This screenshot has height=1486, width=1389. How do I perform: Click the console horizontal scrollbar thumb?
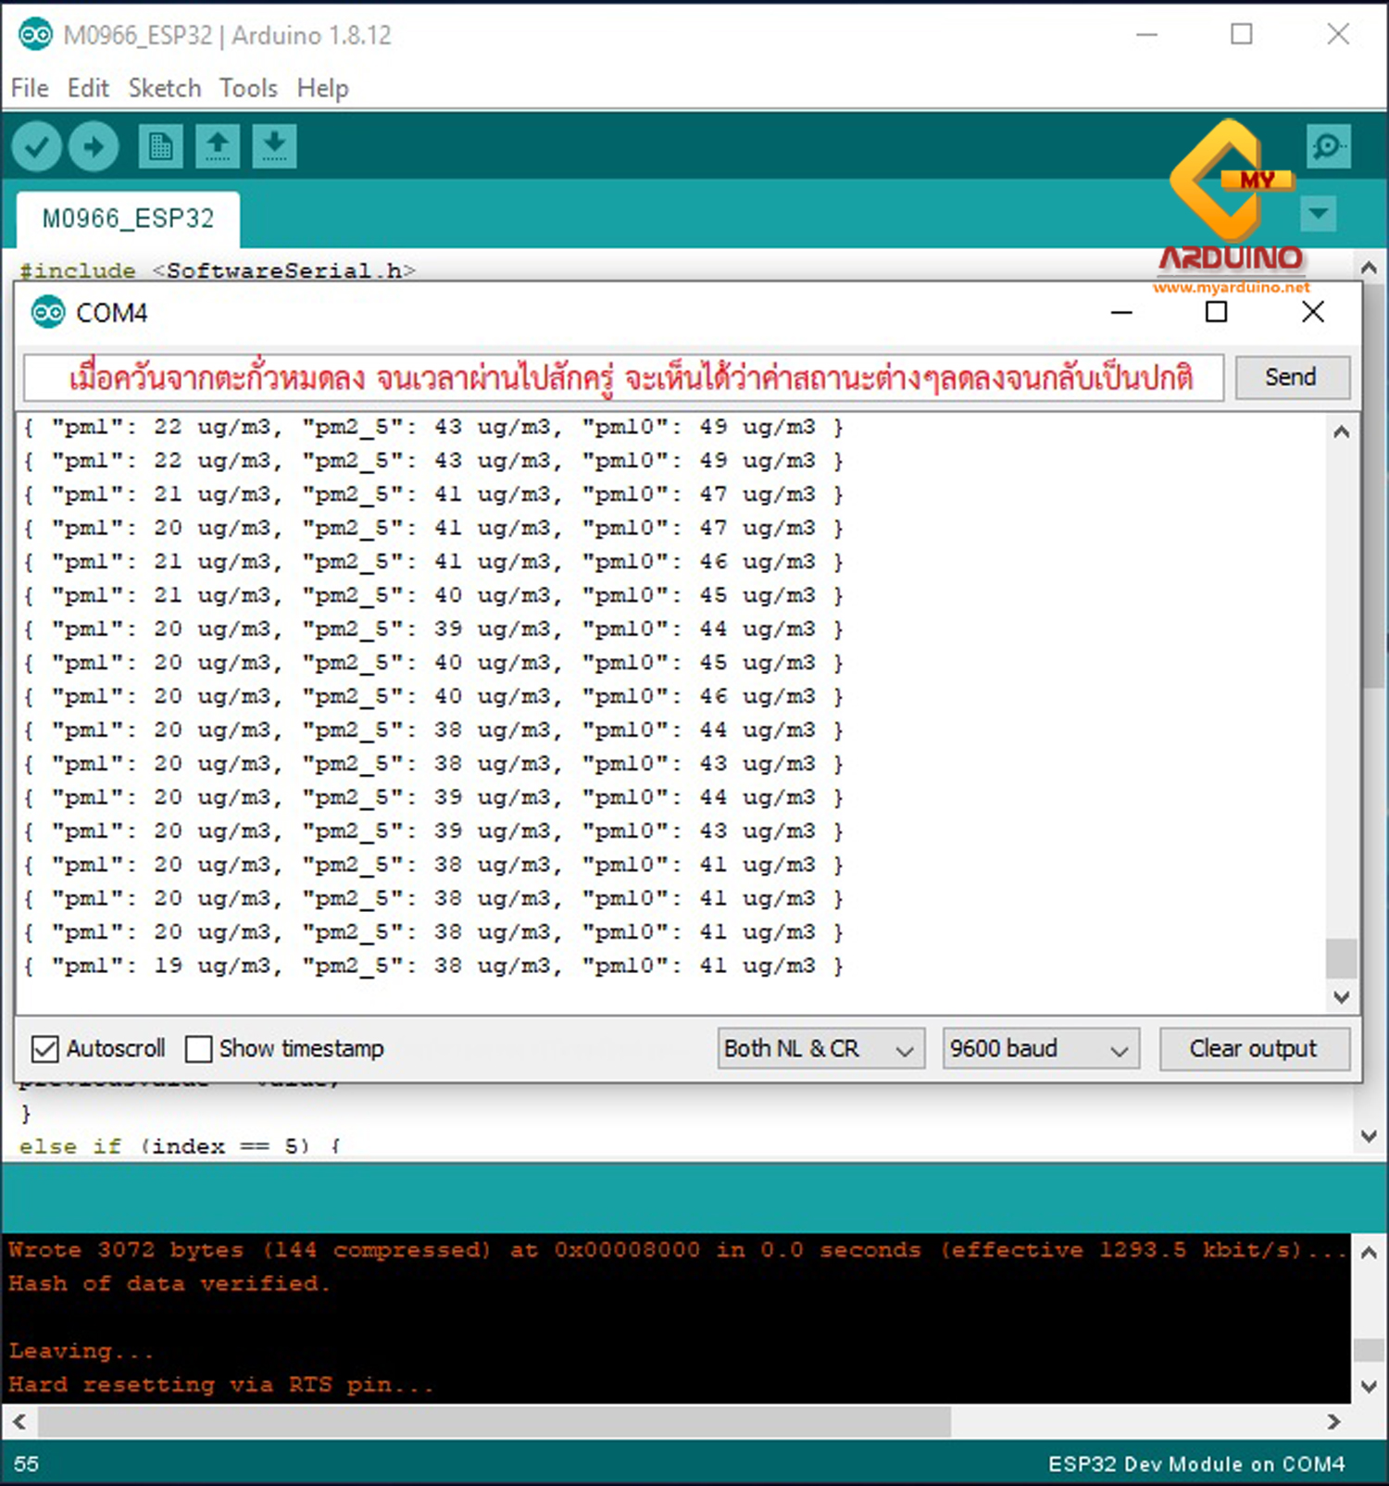(494, 1421)
